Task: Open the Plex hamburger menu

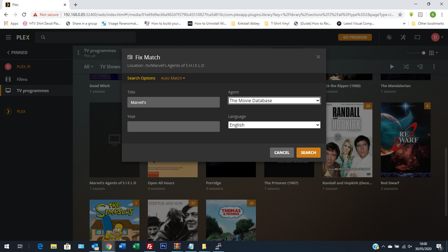Action: coord(8,37)
